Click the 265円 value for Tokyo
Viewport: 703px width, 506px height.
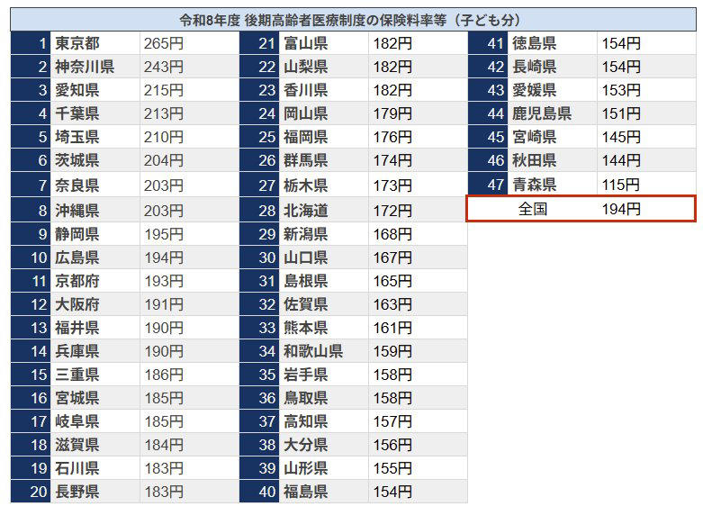pyautogui.click(x=164, y=43)
